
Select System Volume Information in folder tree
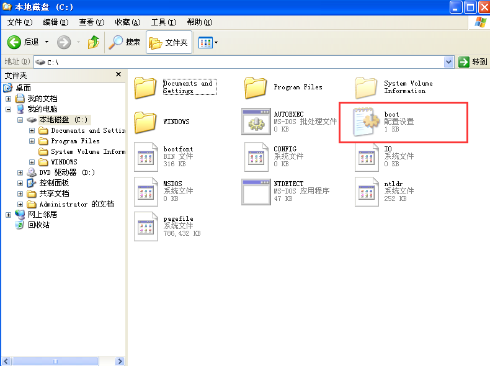pyautogui.click(x=88, y=151)
